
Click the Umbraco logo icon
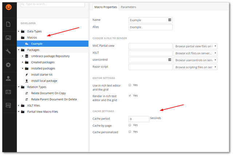tap(9, 7)
